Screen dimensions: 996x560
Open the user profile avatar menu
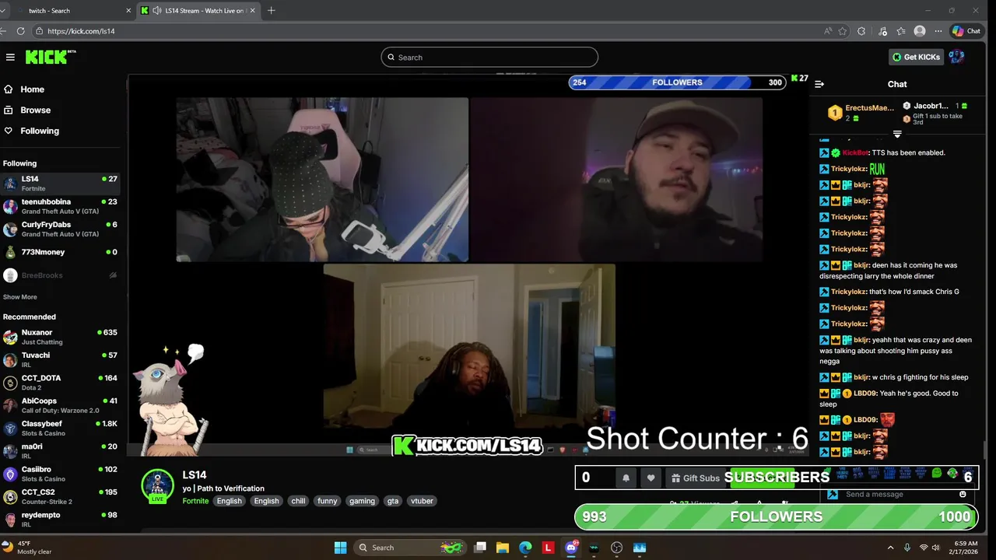[956, 57]
